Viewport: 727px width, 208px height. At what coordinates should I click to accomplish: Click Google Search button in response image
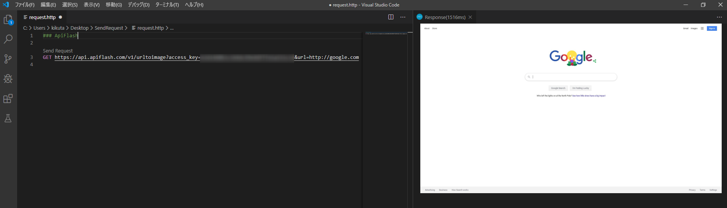click(x=558, y=88)
